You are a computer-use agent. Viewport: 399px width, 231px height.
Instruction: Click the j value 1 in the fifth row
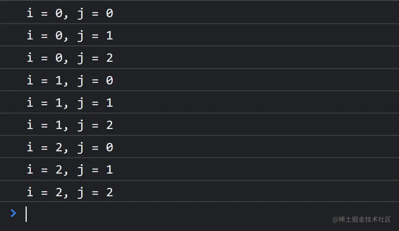pos(109,102)
